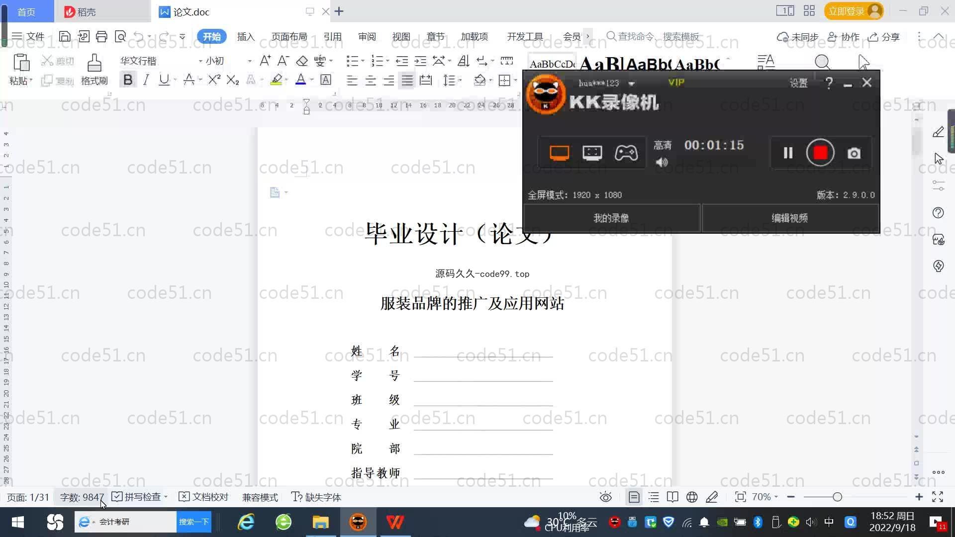This screenshot has height=537, width=955.
Task: Decrease paragraph indent
Action: point(401,61)
